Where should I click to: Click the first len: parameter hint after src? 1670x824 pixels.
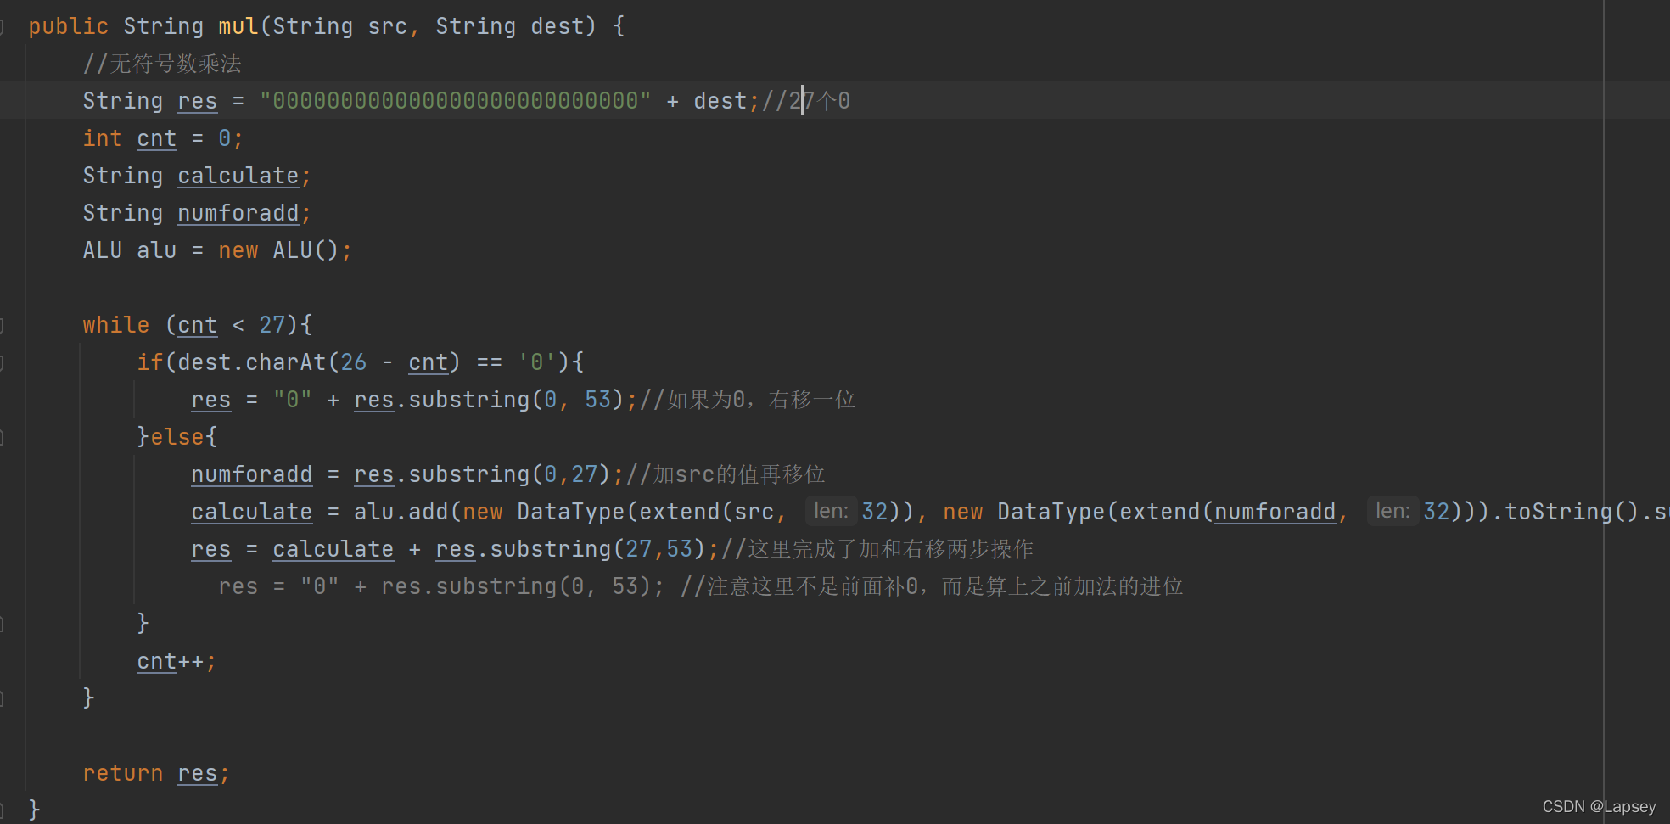(831, 511)
